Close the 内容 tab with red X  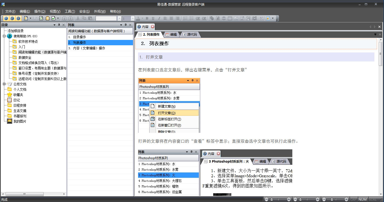pos(153,27)
